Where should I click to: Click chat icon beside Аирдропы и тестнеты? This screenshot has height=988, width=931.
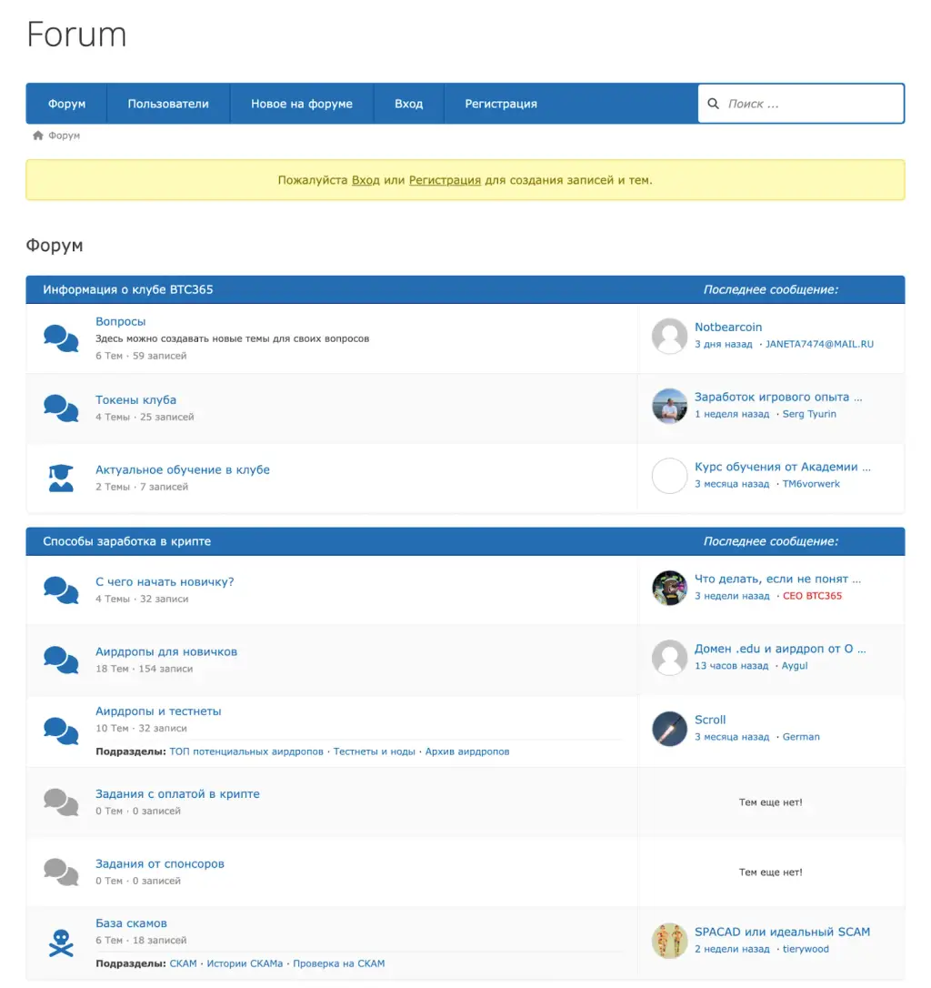pyautogui.click(x=61, y=731)
